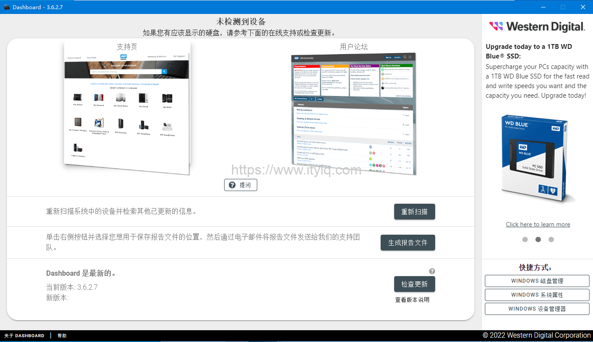Screen dimensions: 593x342
Task: Open WINDOWS 设备管理器 shortcut
Action: click(537, 309)
